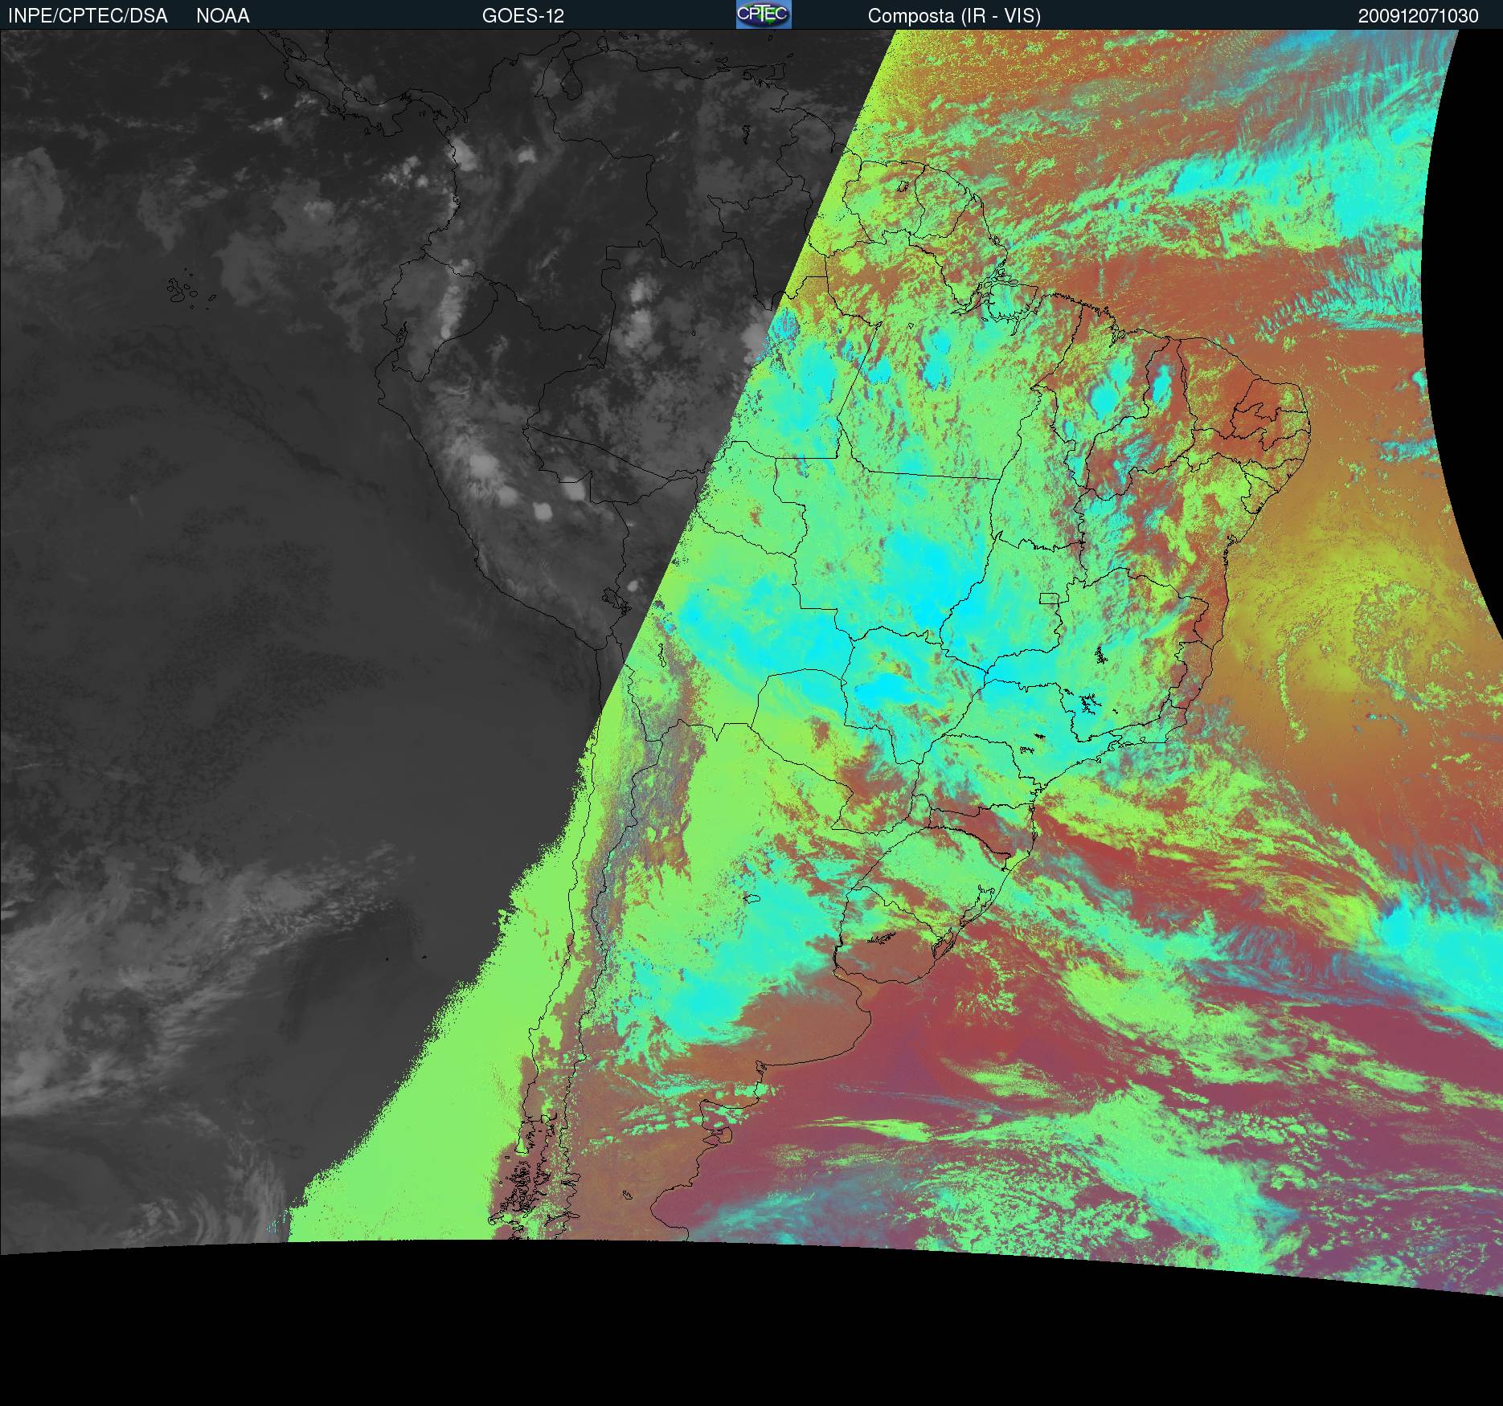The image size is (1503, 1406).
Task: Click the GOES-12 satellite label
Action: (523, 16)
